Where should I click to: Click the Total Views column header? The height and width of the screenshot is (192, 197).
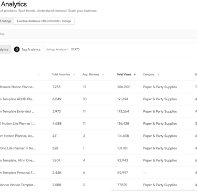(124, 74)
